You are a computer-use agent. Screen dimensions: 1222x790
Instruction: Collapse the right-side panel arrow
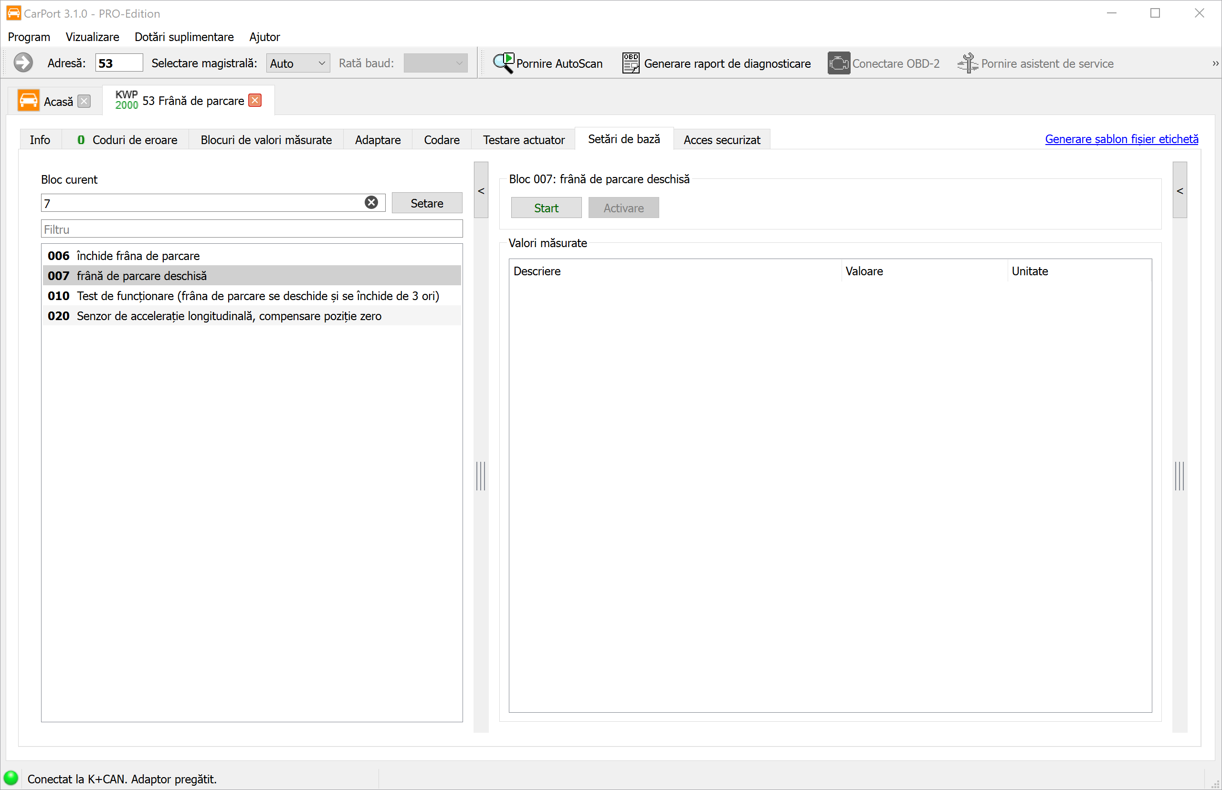(x=1180, y=190)
